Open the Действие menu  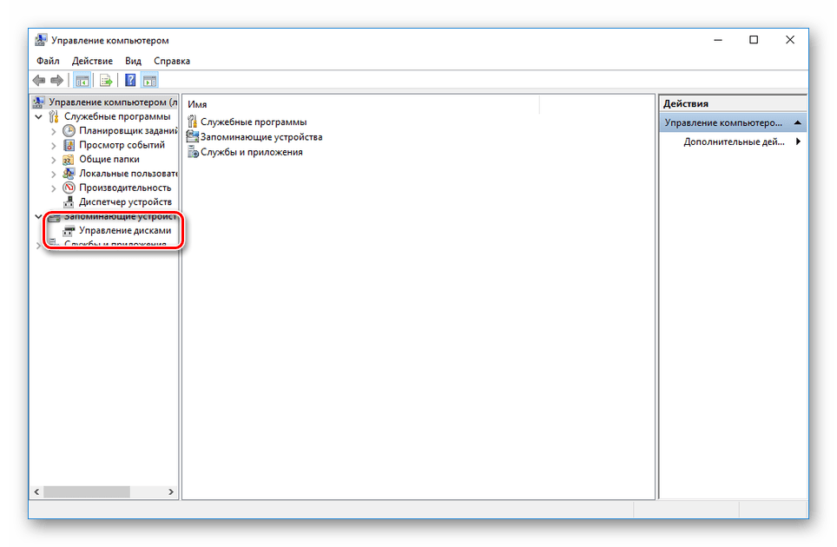pos(92,61)
